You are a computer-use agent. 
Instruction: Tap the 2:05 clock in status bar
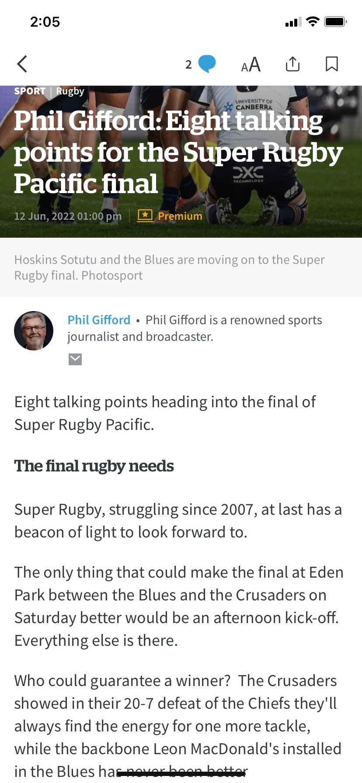(45, 21)
